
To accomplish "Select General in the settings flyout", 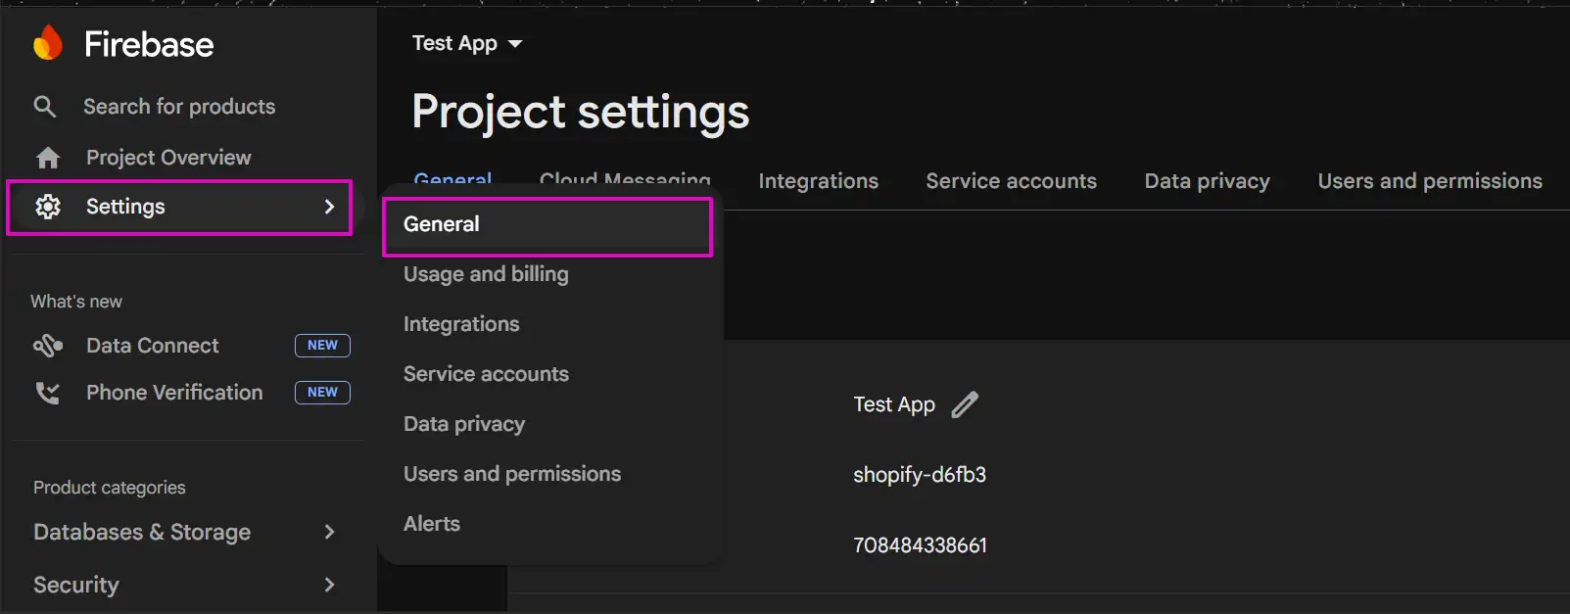I will click(x=442, y=224).
